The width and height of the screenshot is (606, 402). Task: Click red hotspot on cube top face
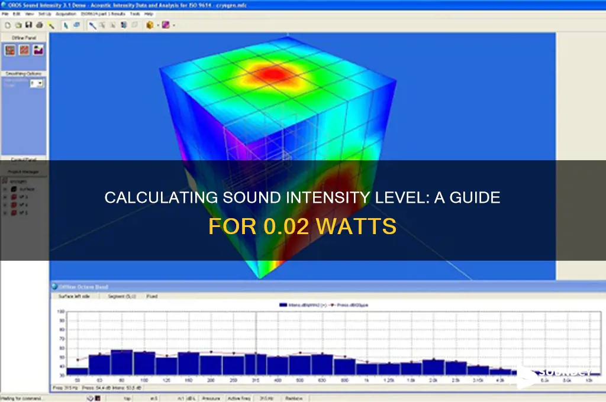273,73
